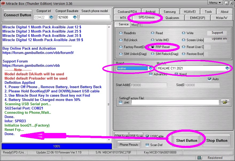Switch to the Samsung tab
This screenshot has height=161, width=235.
tap(170, 11)
